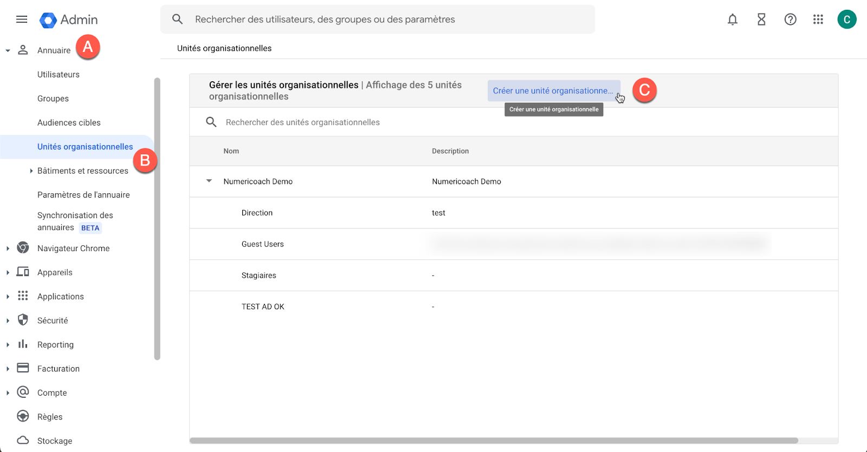Open Utilisateurs in the sidebar
The width and height of the screenshot is (867, 452).
[59, 74]
